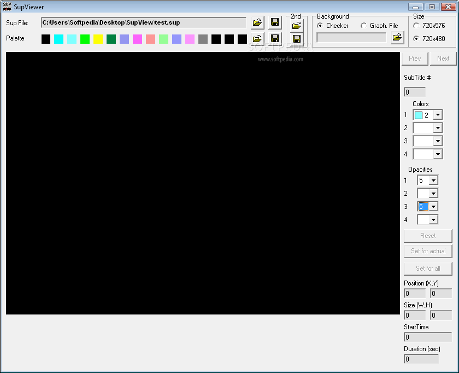Click Position Y field
The width and height of the screenshot is (459, 373).
(x=441, y=294)
